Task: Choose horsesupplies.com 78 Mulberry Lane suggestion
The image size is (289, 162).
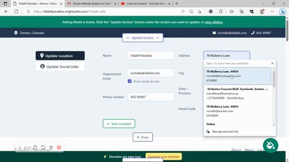Action: [238, 76]
